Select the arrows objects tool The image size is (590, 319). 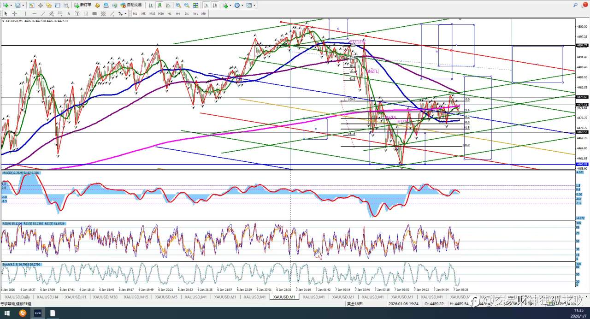coord(120,14)
